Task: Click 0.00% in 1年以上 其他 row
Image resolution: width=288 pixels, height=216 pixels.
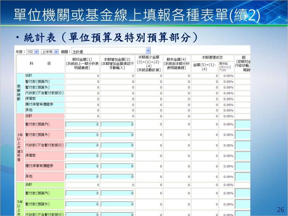Action: pyautogui.click(x=228, y=177)
